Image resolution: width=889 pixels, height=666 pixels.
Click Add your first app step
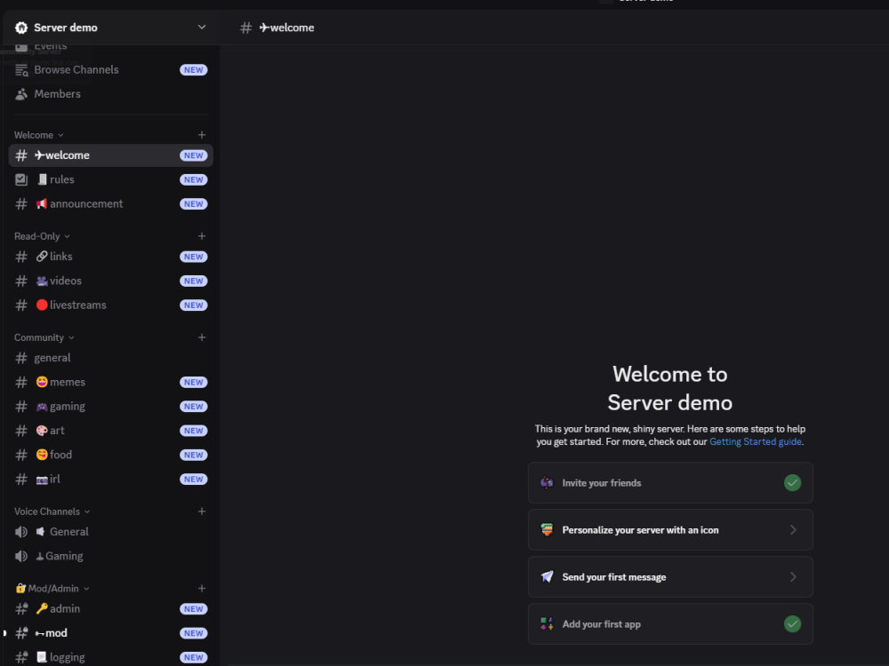670,624
